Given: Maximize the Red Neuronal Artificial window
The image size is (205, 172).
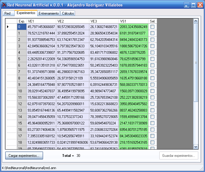Looking at the screenshot, I should [193, 5].
